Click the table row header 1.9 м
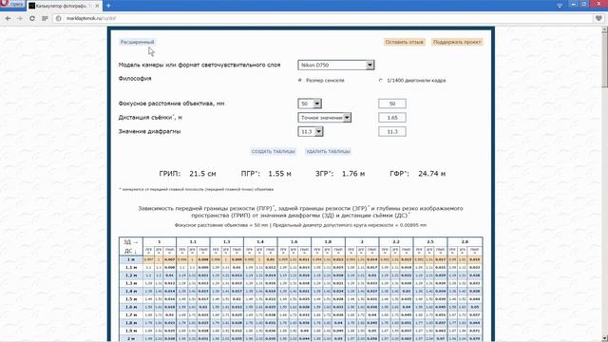 pos(131,331)
